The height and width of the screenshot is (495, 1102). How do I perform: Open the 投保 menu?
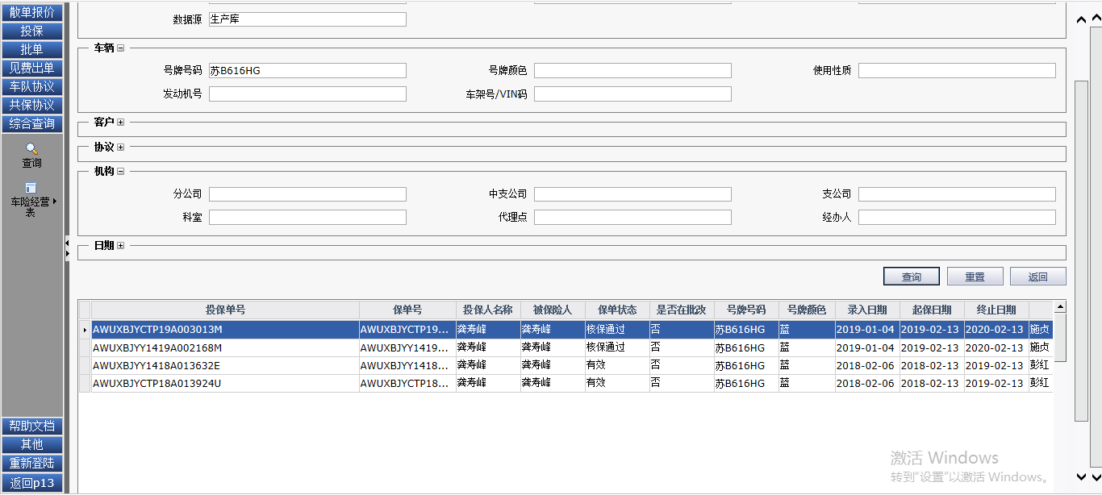pos(31,31)
